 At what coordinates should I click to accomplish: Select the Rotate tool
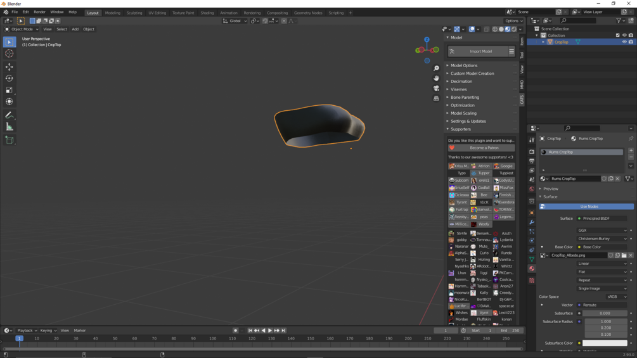(x=10, y=79)
